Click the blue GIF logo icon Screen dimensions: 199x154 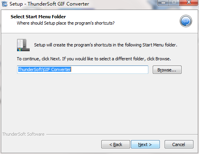[x=186, y=21]
